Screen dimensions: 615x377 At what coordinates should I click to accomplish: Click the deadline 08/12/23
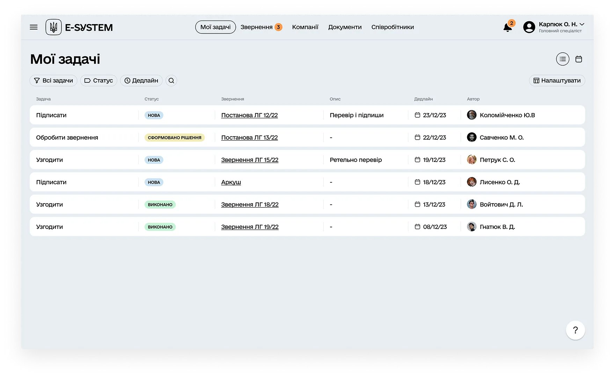[x=435, y=227]
